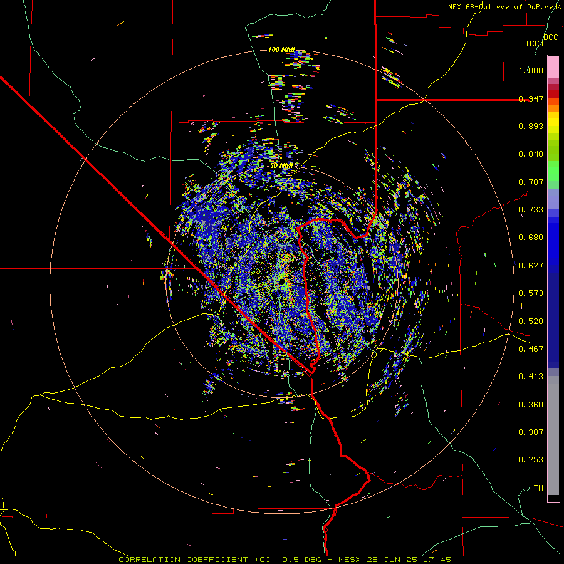This screenshot has height=564, width=564.
Task: Select the 0.467 legend value
Action: tap(531, 349)
